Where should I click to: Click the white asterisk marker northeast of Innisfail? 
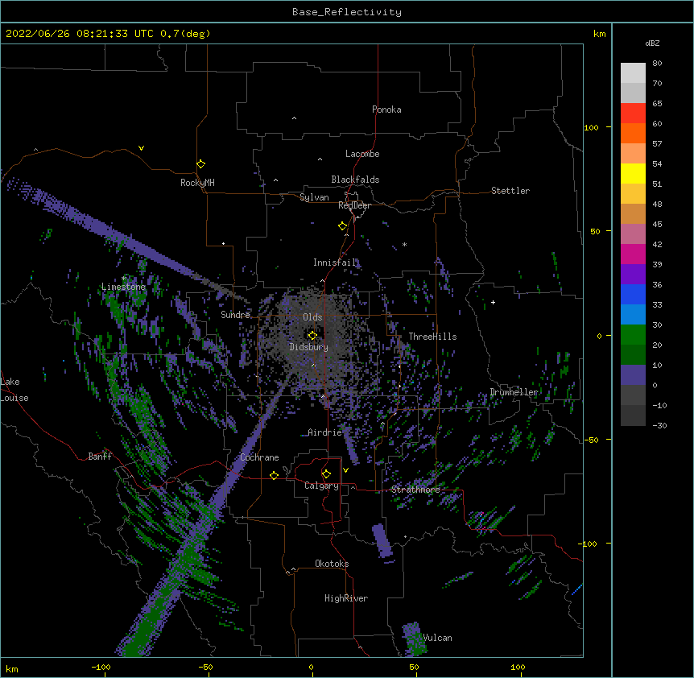coord(404,244)
